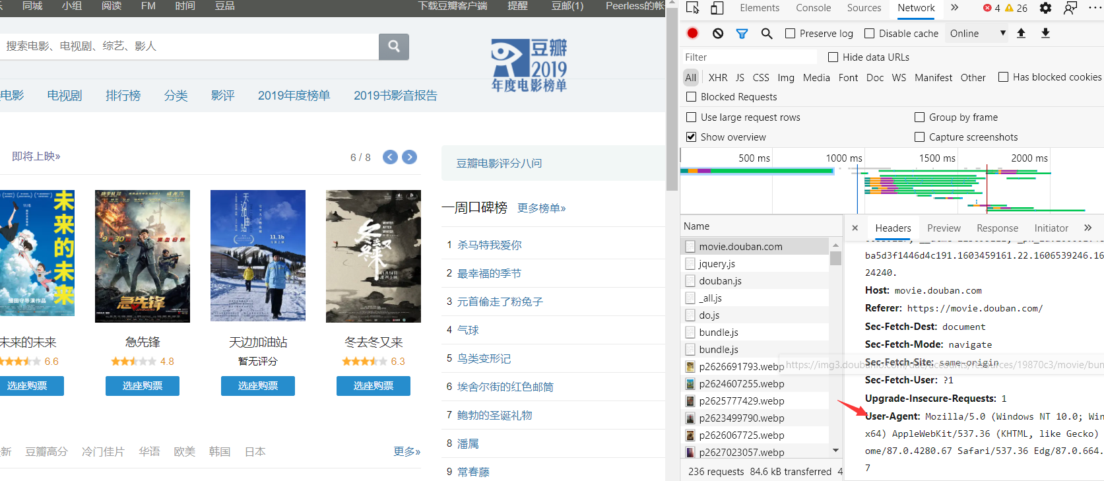Open the 电视剧 navigation link
This screenshot has height=481, width=1104.
point(65,96)
